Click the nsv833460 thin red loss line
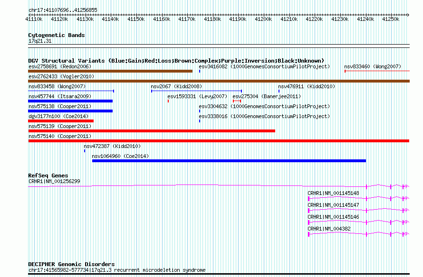Screen dimensions: 423x277 point(377,71)
